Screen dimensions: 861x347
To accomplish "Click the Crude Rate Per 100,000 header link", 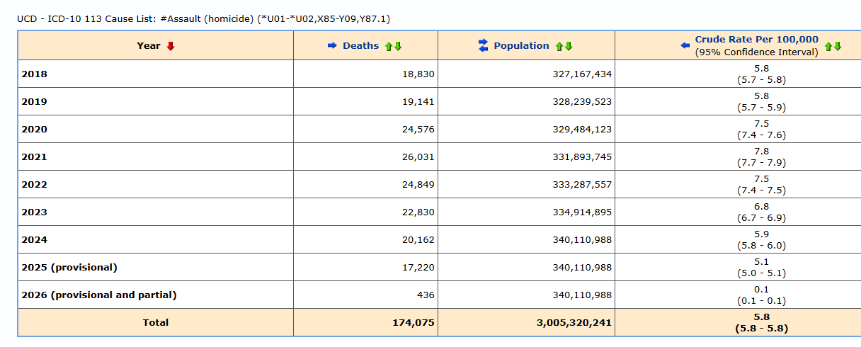I will tap(757, 40).
